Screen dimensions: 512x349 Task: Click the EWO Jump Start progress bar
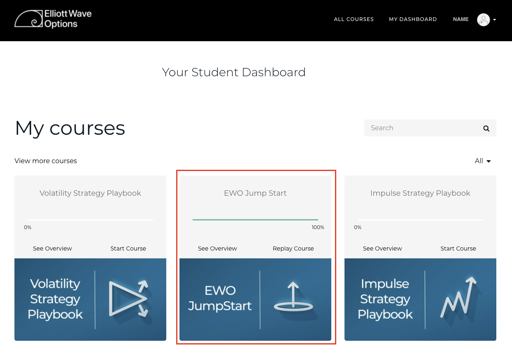255,220
